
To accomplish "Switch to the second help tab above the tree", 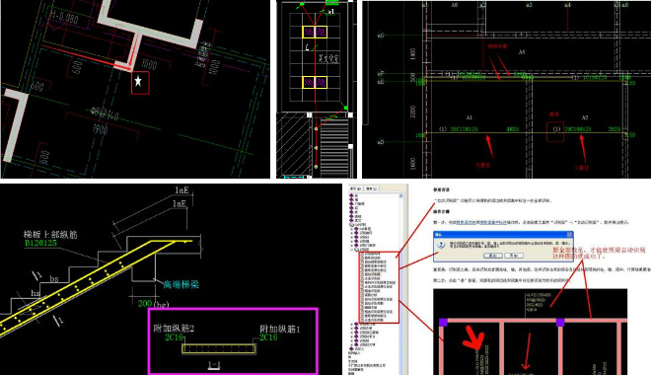I will pos(371,188).
